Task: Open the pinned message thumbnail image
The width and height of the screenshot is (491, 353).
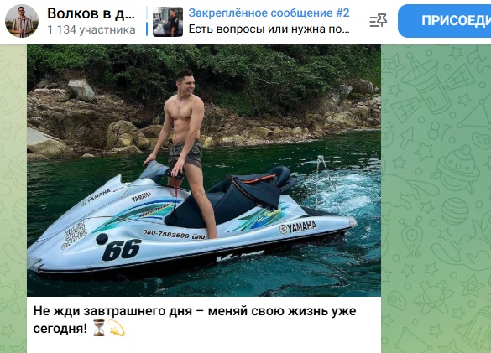Action: (x=168, y=22)
